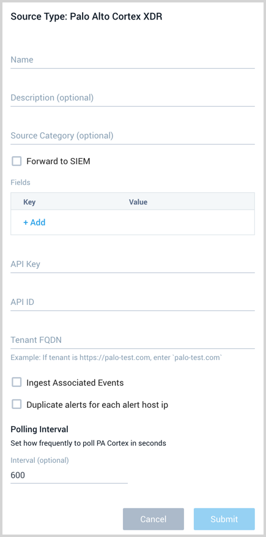266x537 pixels.
Task: Click the Polling Interval section heading
Action: pyautogui.click(x=39, y=429)
